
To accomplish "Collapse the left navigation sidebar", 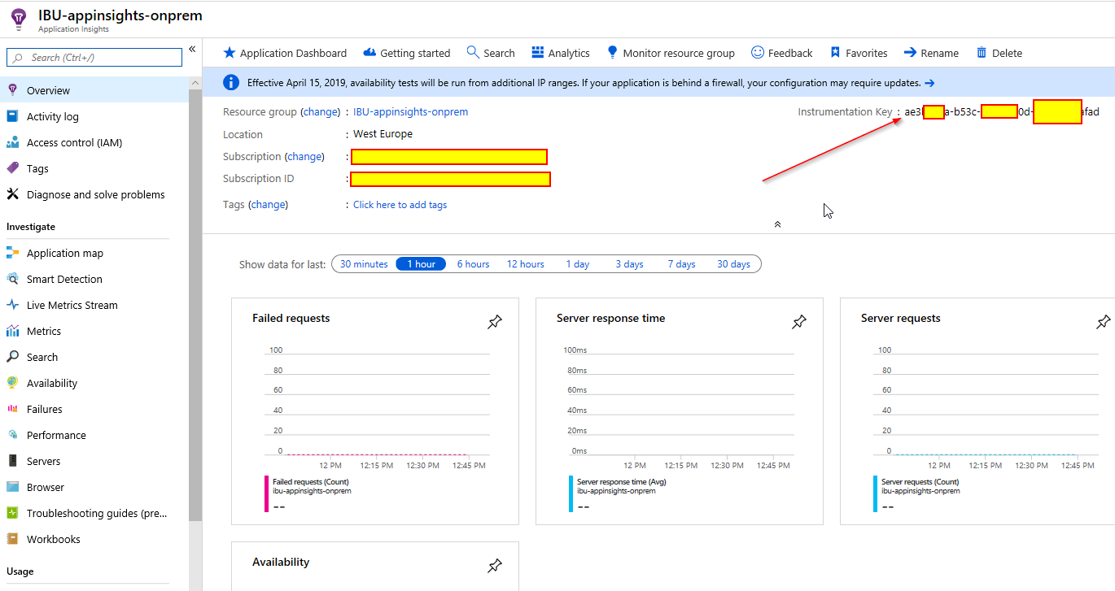I will [191, 47].
